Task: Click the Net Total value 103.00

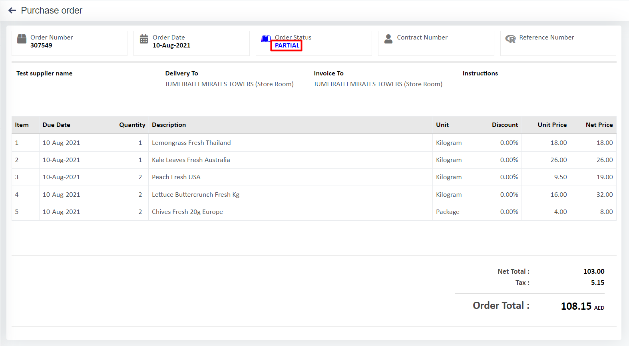Action: coord(594,271)
